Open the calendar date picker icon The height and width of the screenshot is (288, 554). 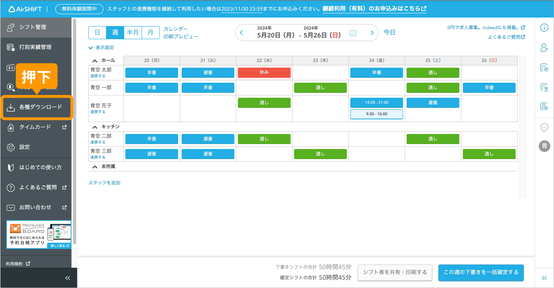[x=353, y=33]
